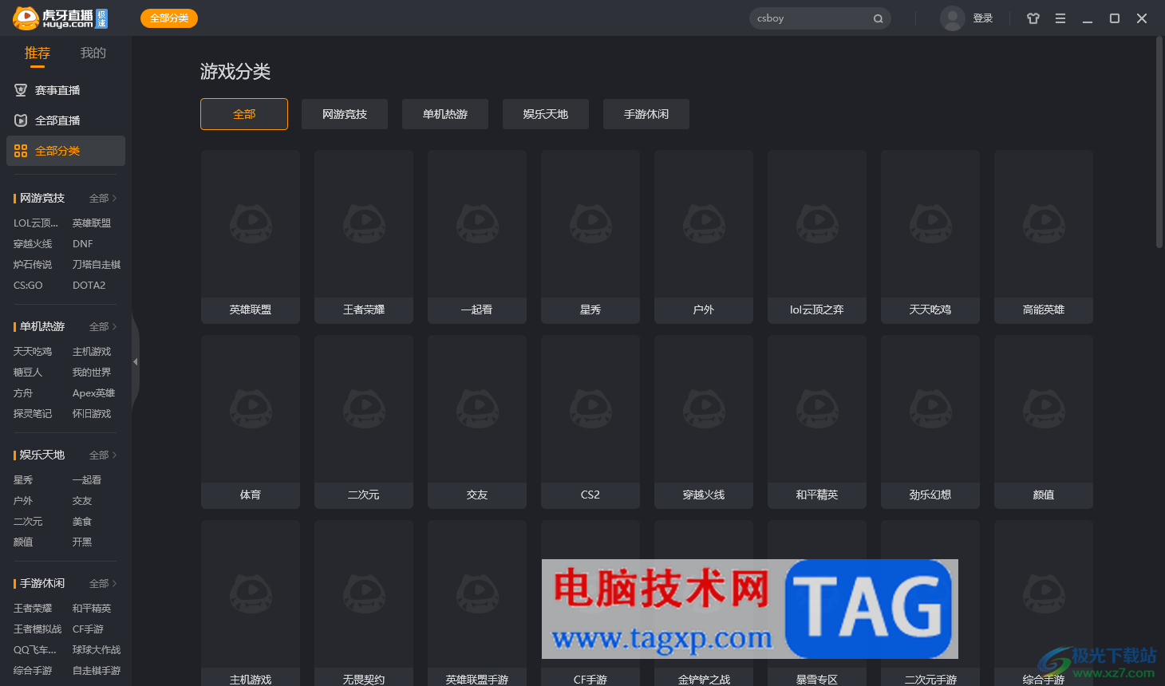The image size is (1165, 686).
Task: Click 探灵笔记 in sidebar list
Action: tap(33, 414)
